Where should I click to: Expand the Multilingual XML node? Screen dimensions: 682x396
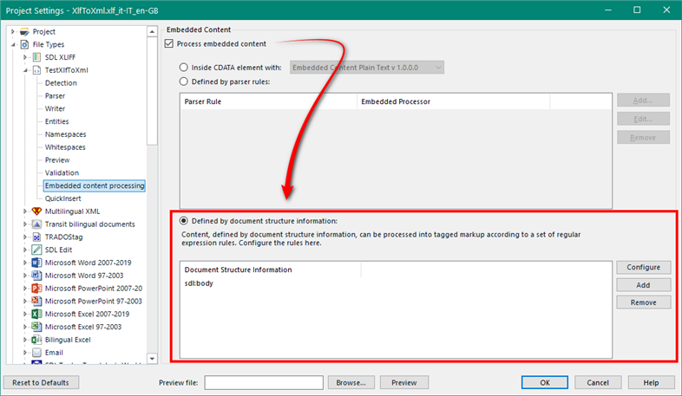click(25, 211)
